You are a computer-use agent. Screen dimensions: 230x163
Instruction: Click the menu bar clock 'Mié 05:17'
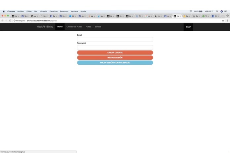209,12
